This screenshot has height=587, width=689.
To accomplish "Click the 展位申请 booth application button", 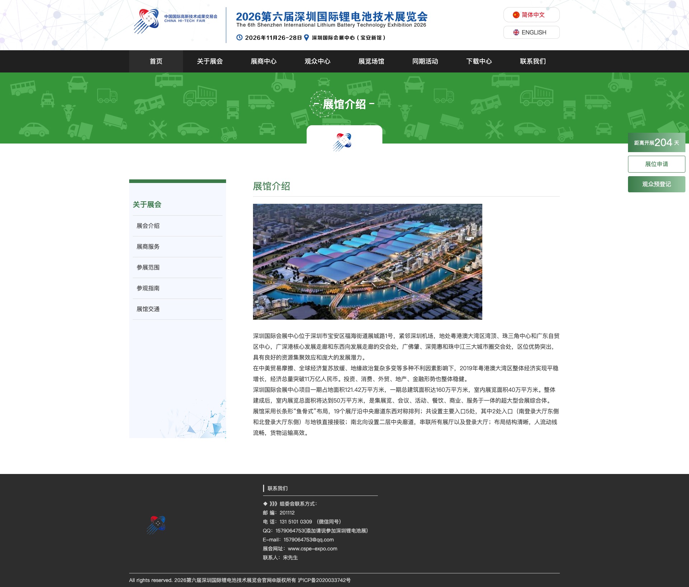I will point(657,164).
